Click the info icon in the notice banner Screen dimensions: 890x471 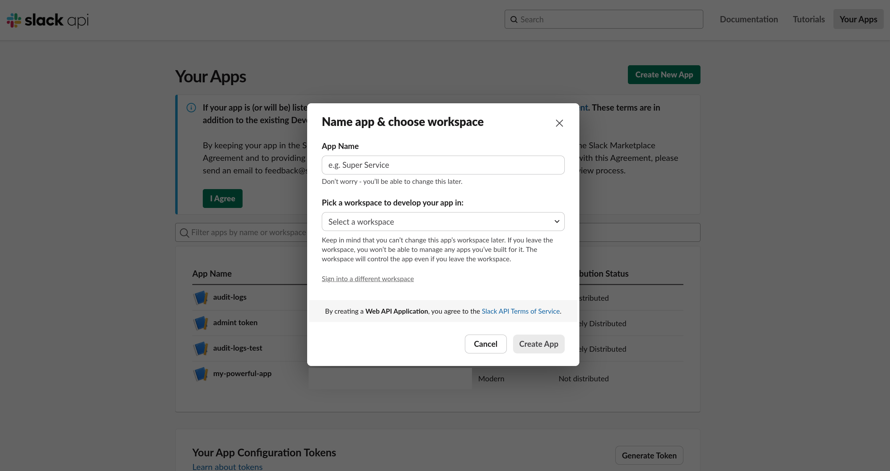tap(191, 107)
